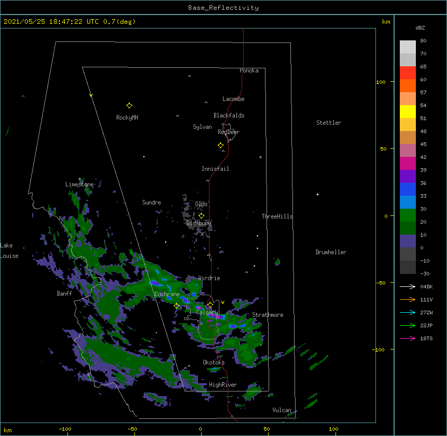
Task: Click the ThreeHills label
Action: coord(277,216)
